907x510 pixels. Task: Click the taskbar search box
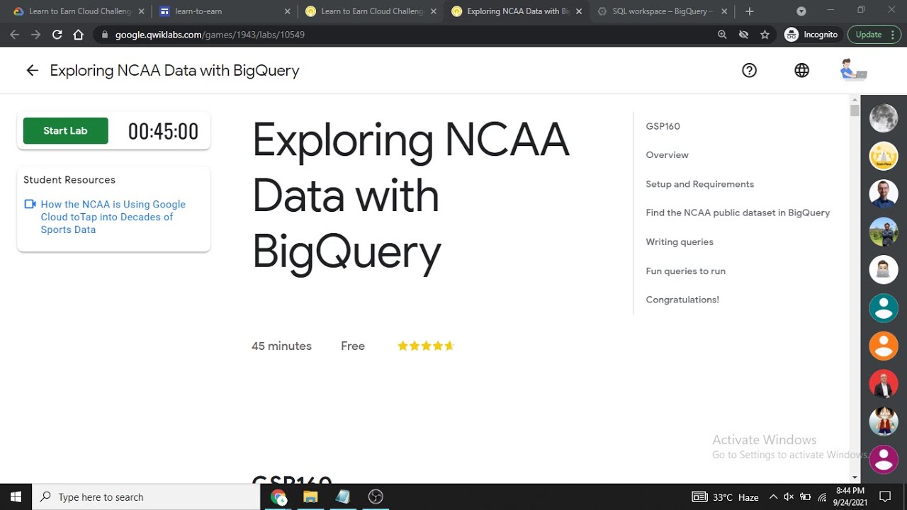[x=147, y=497]
